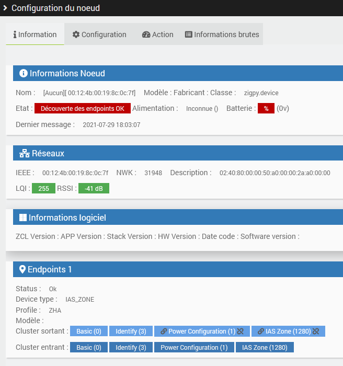Click the link icon on Power Configuration outgoing cluster

point(164,331)
